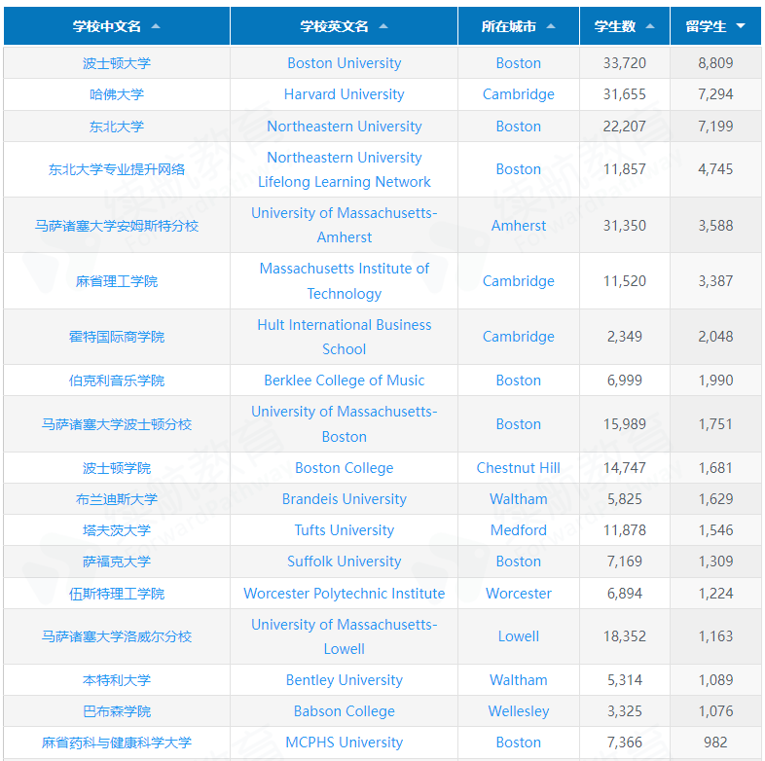This screenshot has width=765, height=761.
Task: Open MCPHS University link
Action: [344, 743]
